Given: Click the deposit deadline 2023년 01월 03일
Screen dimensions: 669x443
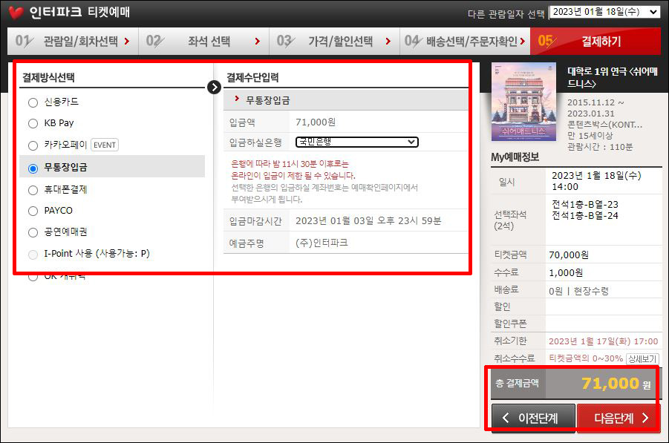Looking at the screenshot, I should point(368,221).
